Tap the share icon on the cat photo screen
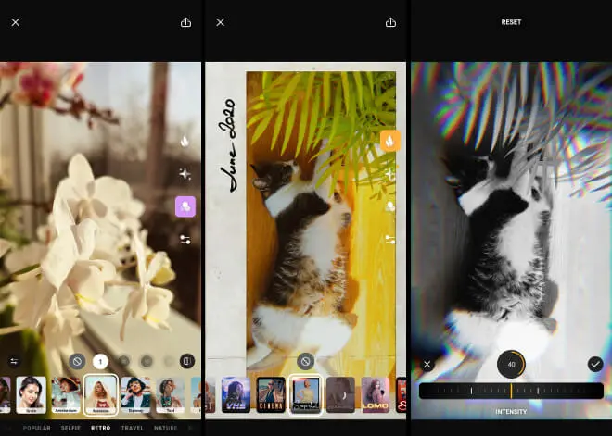Viewport: 612px width, 436px height. [390, 22]
